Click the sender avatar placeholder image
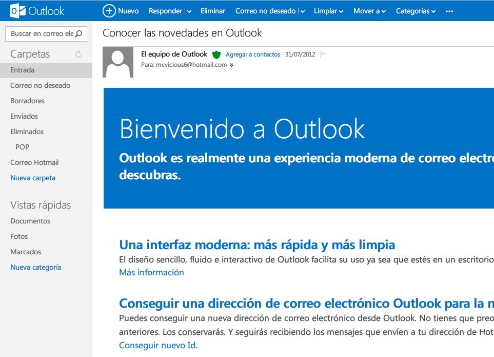The height and width of the screenshot is (357, 494). click(118, 62)
